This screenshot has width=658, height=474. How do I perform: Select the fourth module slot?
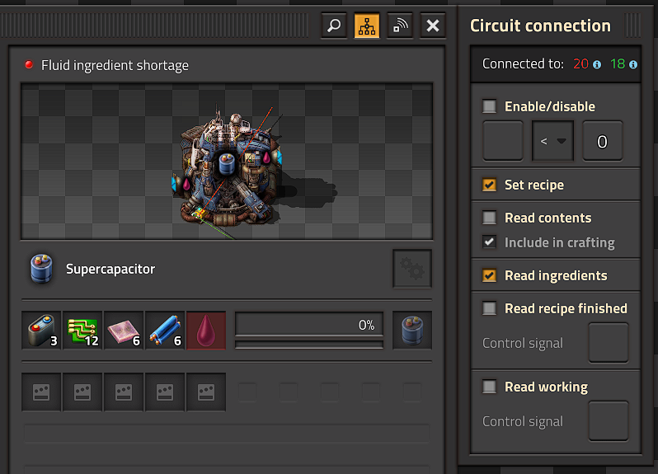click(165, 392)
